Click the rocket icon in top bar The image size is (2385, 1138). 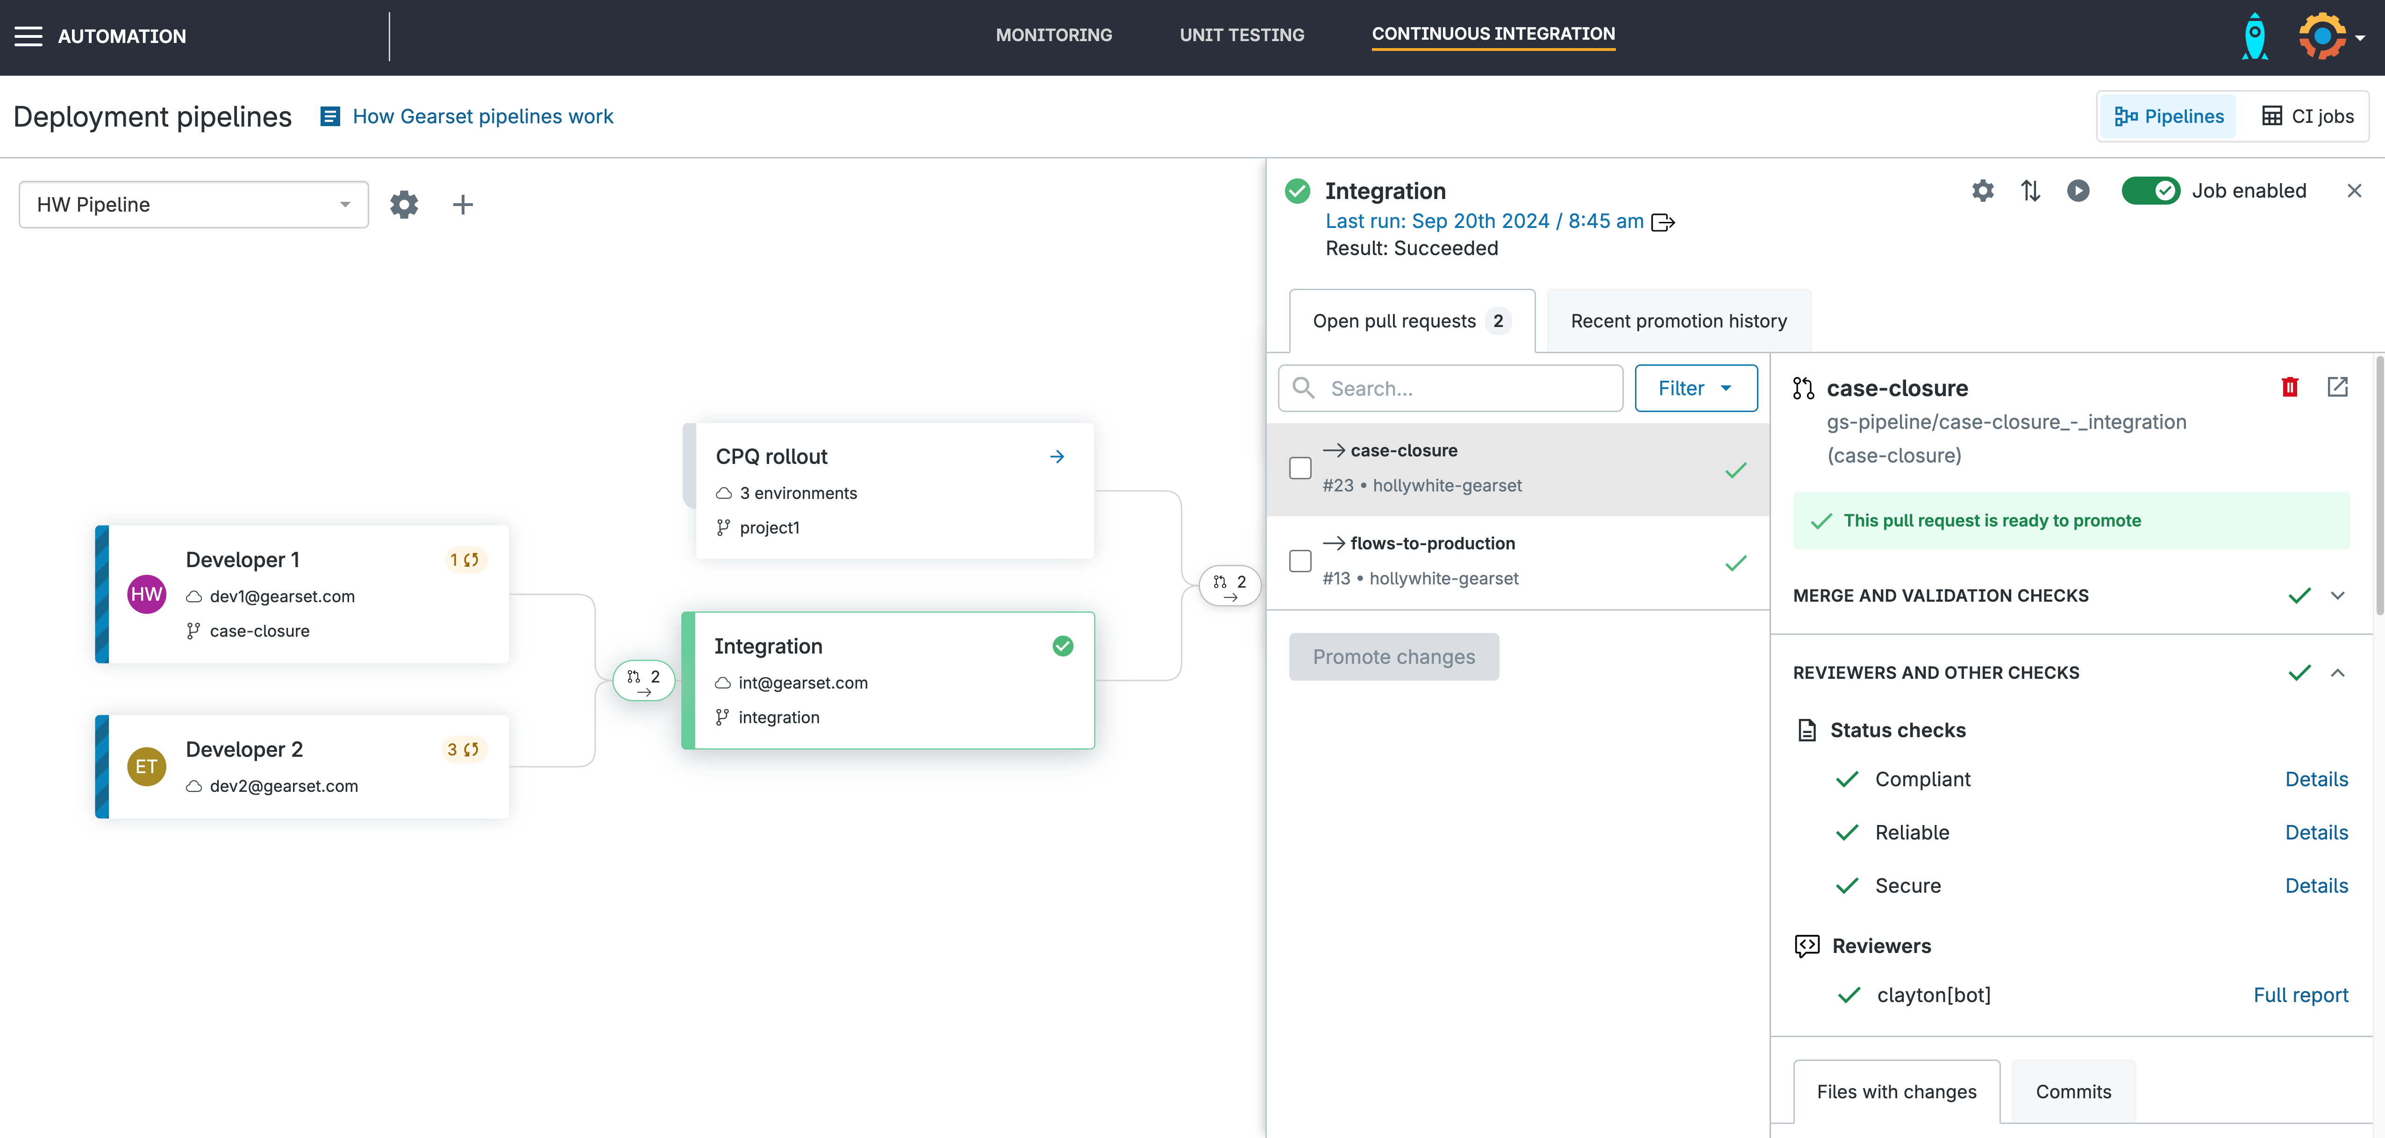(2255, 37)
